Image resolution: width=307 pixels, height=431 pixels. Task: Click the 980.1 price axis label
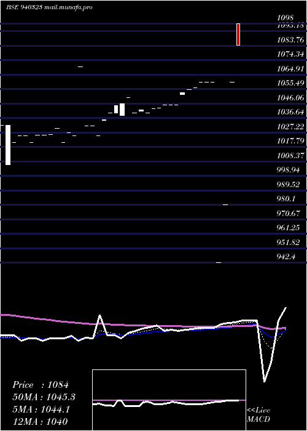pyautogui.click(x=286, y=199)
